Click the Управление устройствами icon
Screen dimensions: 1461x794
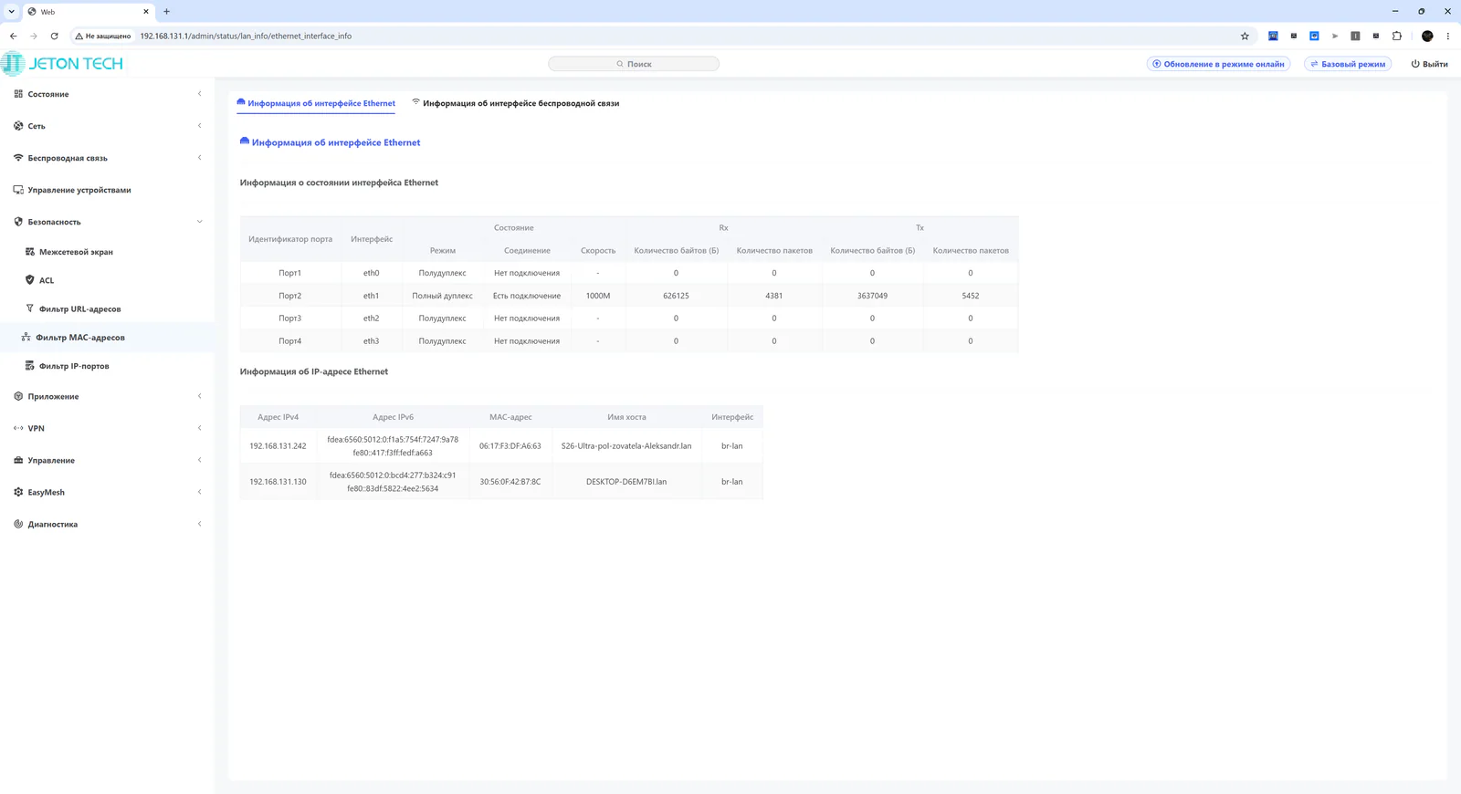click(x=18, y=190)
